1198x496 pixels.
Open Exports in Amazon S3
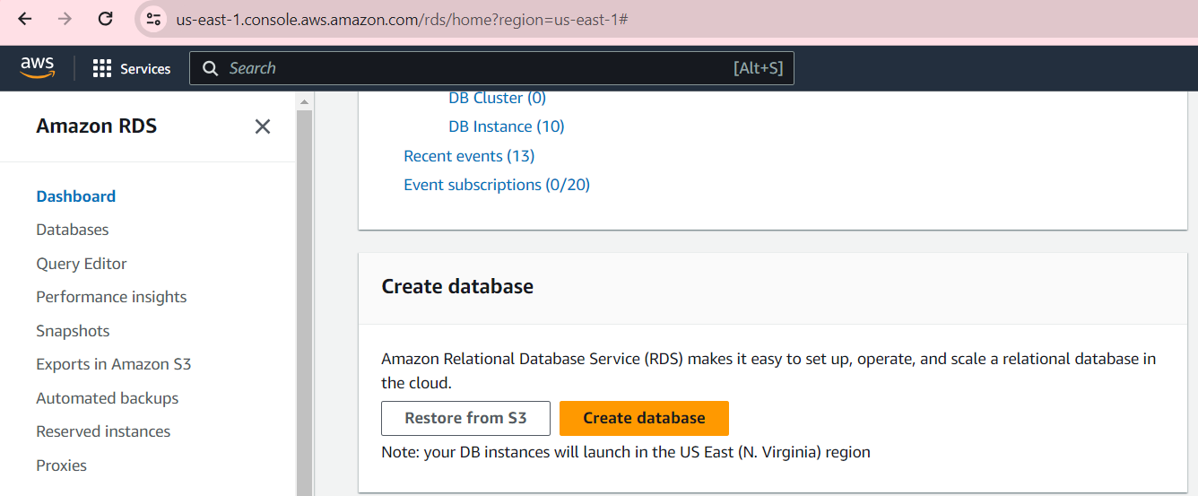pos(114,364)
